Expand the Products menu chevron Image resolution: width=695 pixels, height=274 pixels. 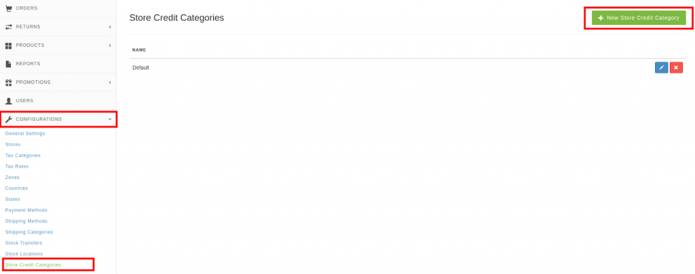click(x=109, y=45)
